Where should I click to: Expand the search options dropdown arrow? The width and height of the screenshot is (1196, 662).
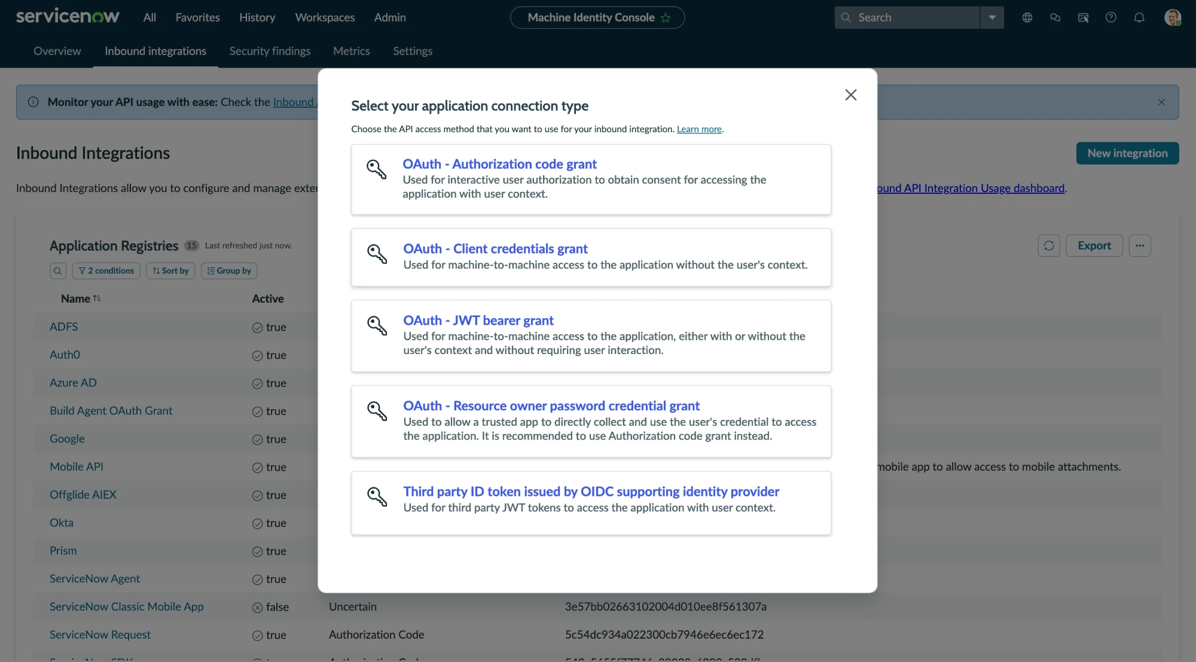[x=992, y=17]
